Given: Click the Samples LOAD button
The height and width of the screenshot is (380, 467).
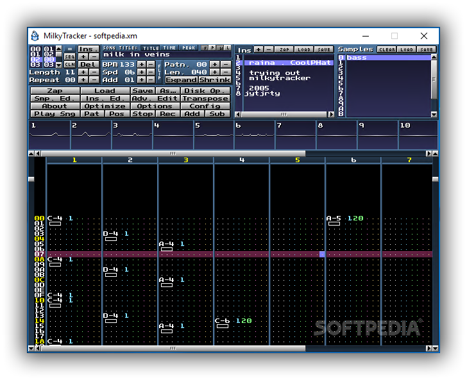Looking at the screenshot, I should click(407, 49).
